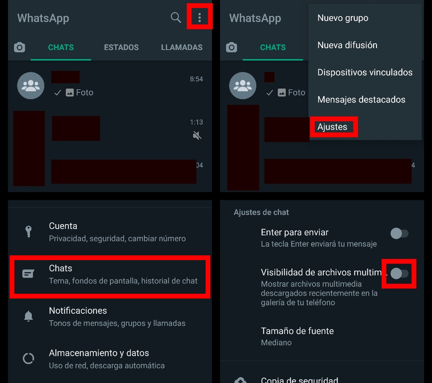Toggle Enter para enviar switch
432x383 pixels.
click(399, 234)
